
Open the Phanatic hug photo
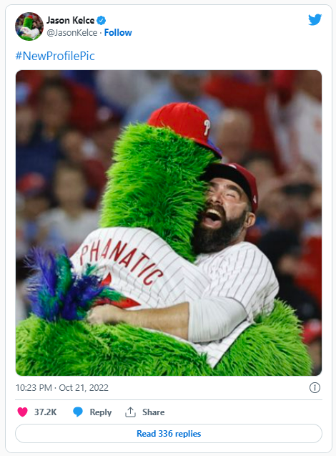(169, 223)
